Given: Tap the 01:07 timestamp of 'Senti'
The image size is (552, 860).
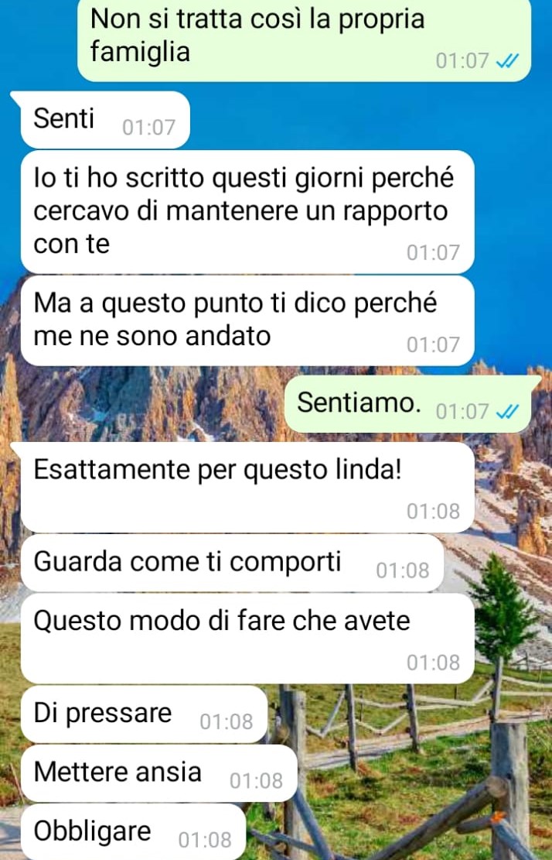Looking at the screenshot, I should tap(148, 127).
